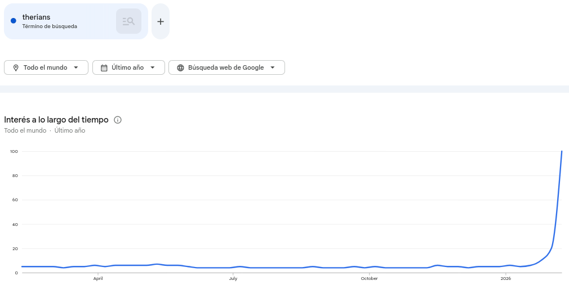Click the caret arrow next to Todo el mundo
This screenshot has height=285, width=569.
76,67
